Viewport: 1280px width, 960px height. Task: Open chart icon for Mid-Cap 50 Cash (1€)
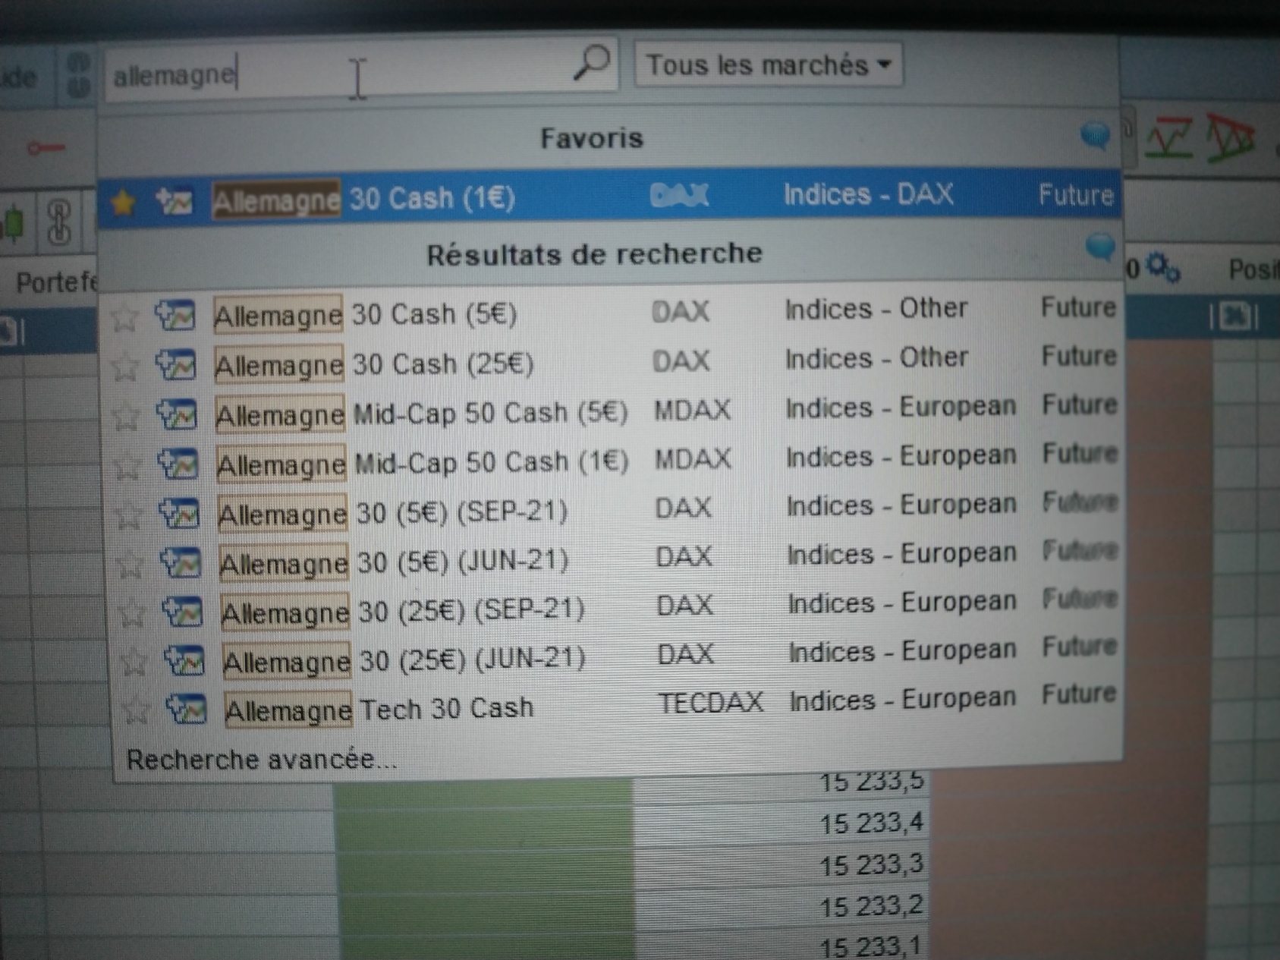click(178, 464)
